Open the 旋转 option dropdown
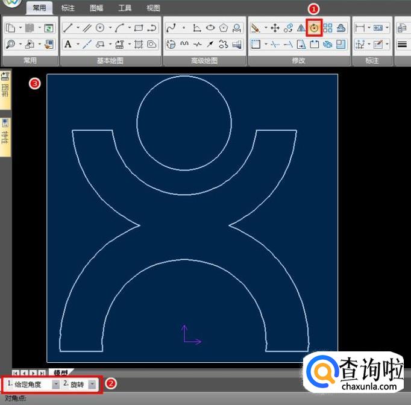This screenshot has height=405, width=411. [92, 384]
